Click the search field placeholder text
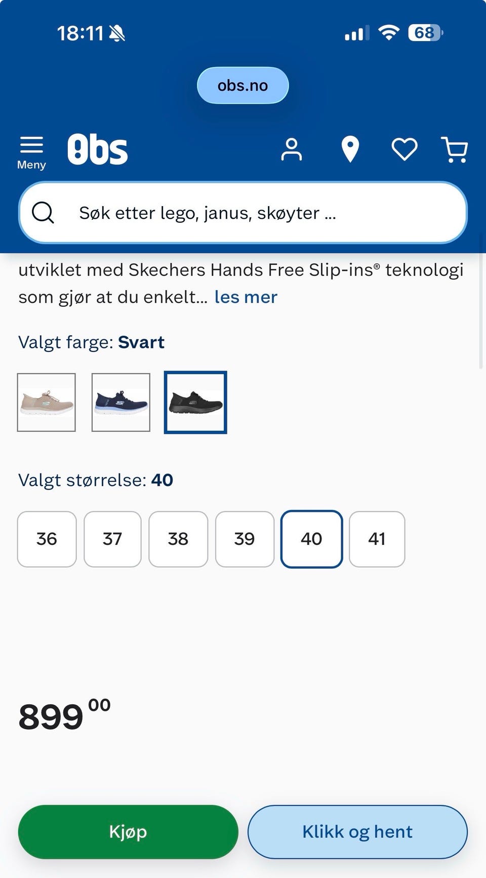Viewport: 486px width, 878px height. tap(208, 213)
